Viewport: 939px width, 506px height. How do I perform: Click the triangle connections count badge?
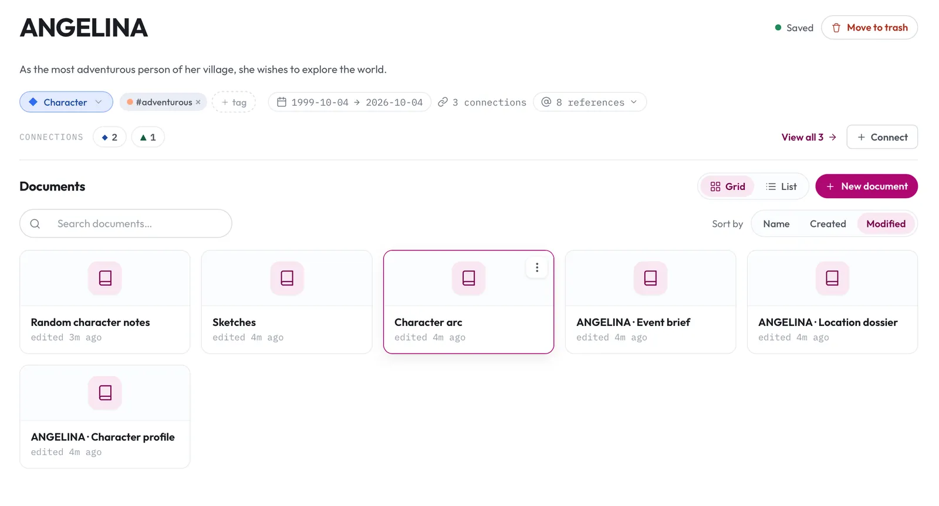point(148,137)
